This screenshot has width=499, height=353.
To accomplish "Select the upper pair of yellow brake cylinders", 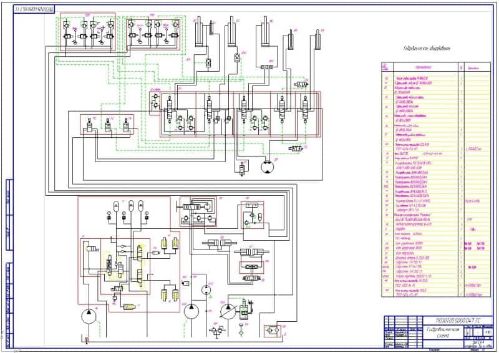I will 170,243.
